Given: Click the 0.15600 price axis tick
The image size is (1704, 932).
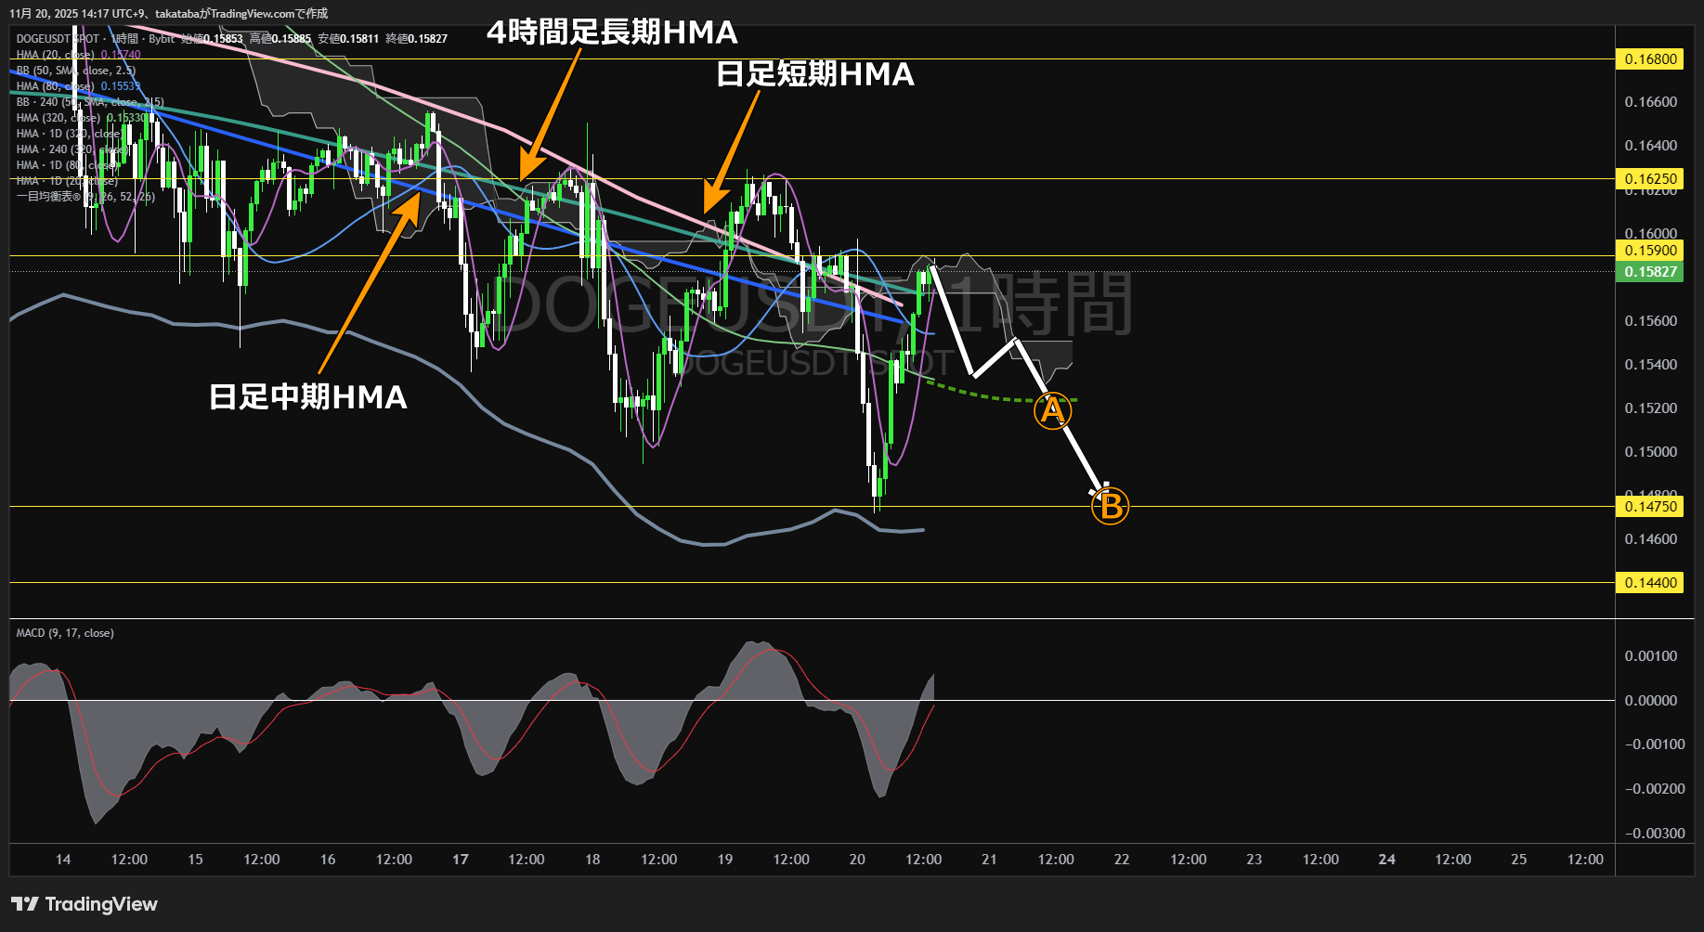Looking at the screenshot, I should click(x=1650, y=321).
